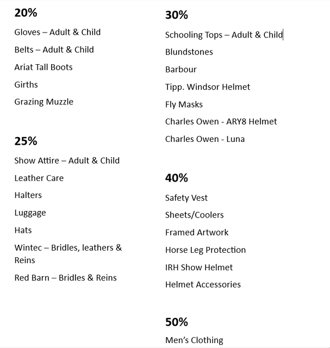
Task: Click the 30% heading
Action: [x=177, y=15]
